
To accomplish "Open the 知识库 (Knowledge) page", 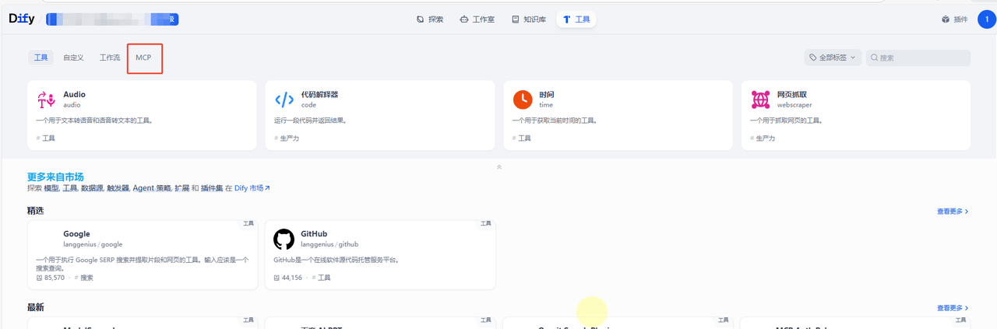I will coord(528,19).
